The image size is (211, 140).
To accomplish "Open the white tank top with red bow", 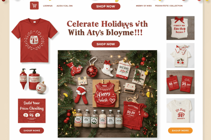I will [x=180, y=28].
